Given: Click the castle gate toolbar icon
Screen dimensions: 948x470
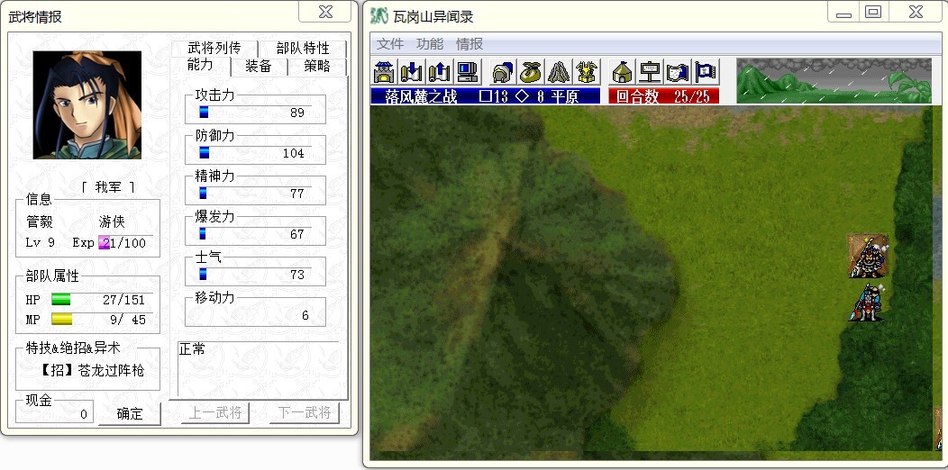Looking at the screenshot, I should (x=385, y=72).
